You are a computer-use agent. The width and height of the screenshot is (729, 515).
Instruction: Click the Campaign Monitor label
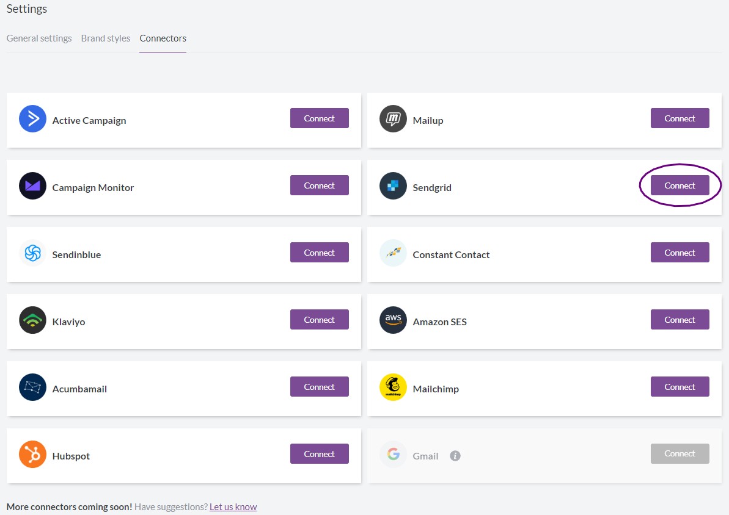point(93,187)
